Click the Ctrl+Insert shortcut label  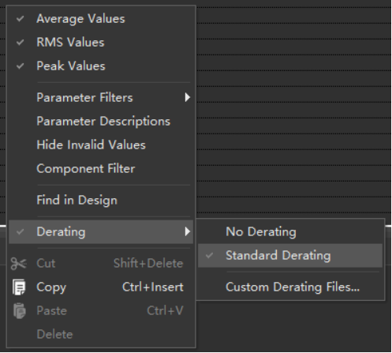(153, 287)
